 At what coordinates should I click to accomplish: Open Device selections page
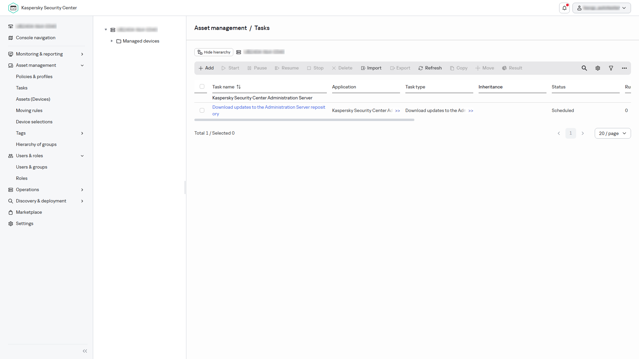[34, 122]
